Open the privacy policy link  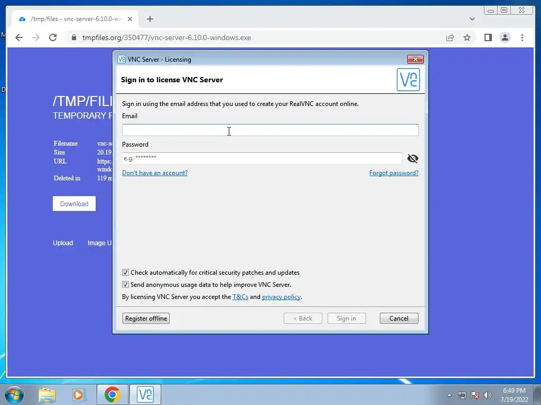[x=281, y=297]
